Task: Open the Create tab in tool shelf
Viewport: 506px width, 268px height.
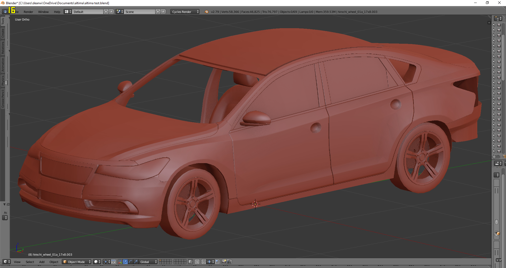Action: [x=3, y=33]
